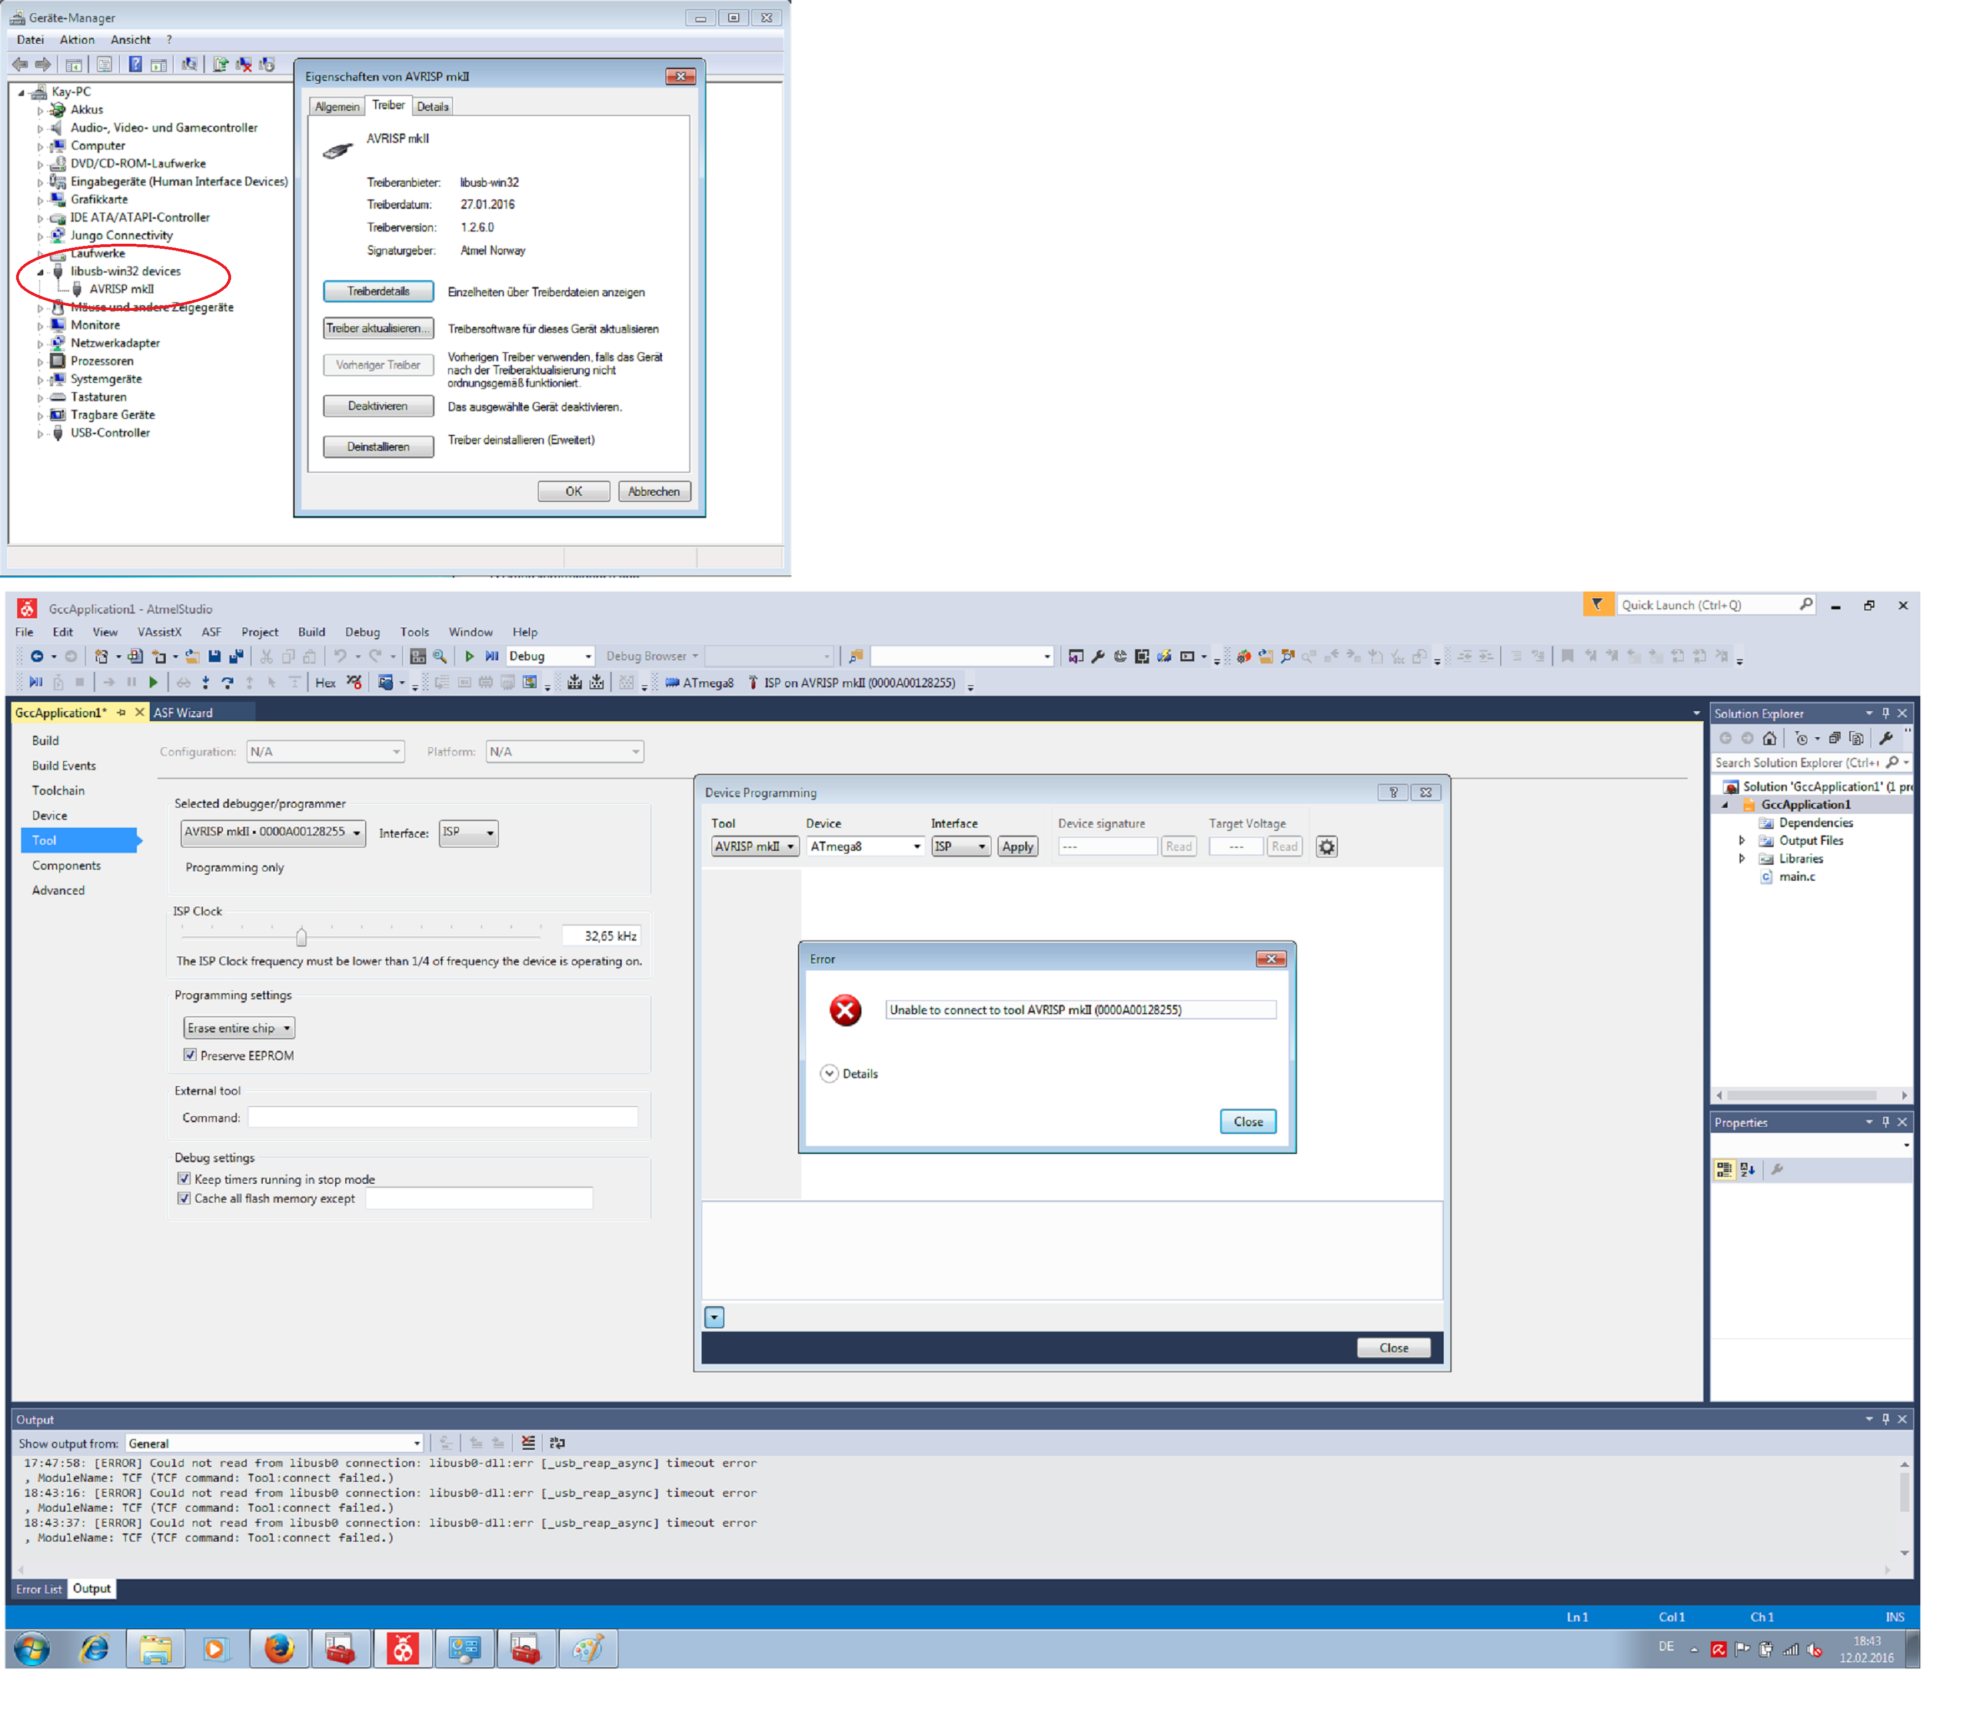Toggle Cache all flash memory except checkbox
Screen dimensions: 1963x1715
coord(184,1198)
